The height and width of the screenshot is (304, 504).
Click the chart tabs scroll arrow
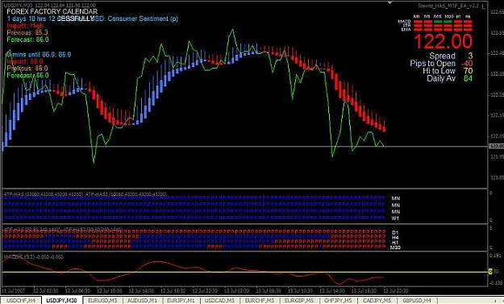pos(494,301)
